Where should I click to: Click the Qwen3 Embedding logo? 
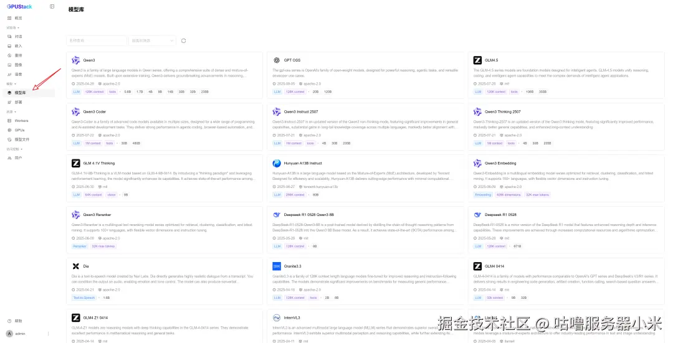pyautogui.click(x=477, y=163)
